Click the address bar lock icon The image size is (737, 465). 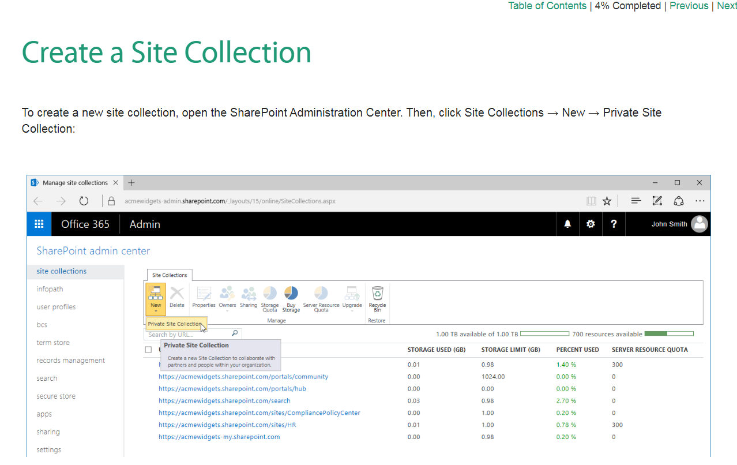click(x=112, y=201)
